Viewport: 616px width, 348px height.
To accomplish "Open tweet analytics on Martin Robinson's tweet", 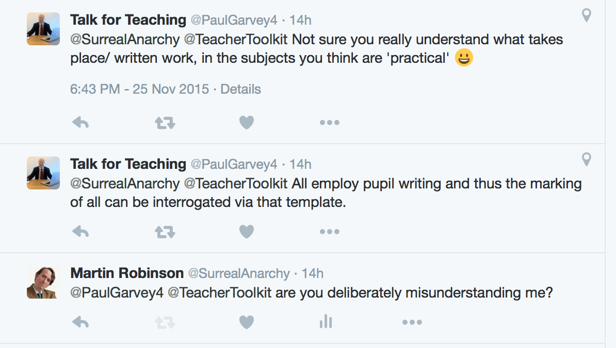I will click(x=326, y=321).
